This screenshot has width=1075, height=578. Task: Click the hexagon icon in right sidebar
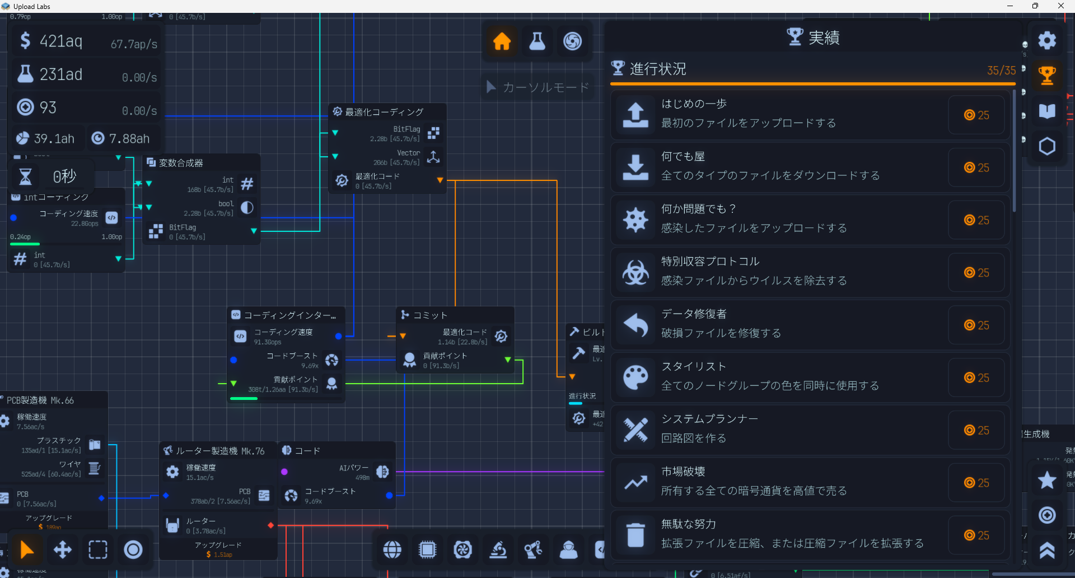[x=1046, y=147]
